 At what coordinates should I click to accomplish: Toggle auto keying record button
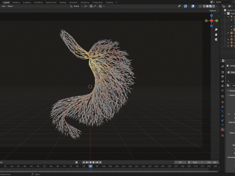(x=76, y=162)
